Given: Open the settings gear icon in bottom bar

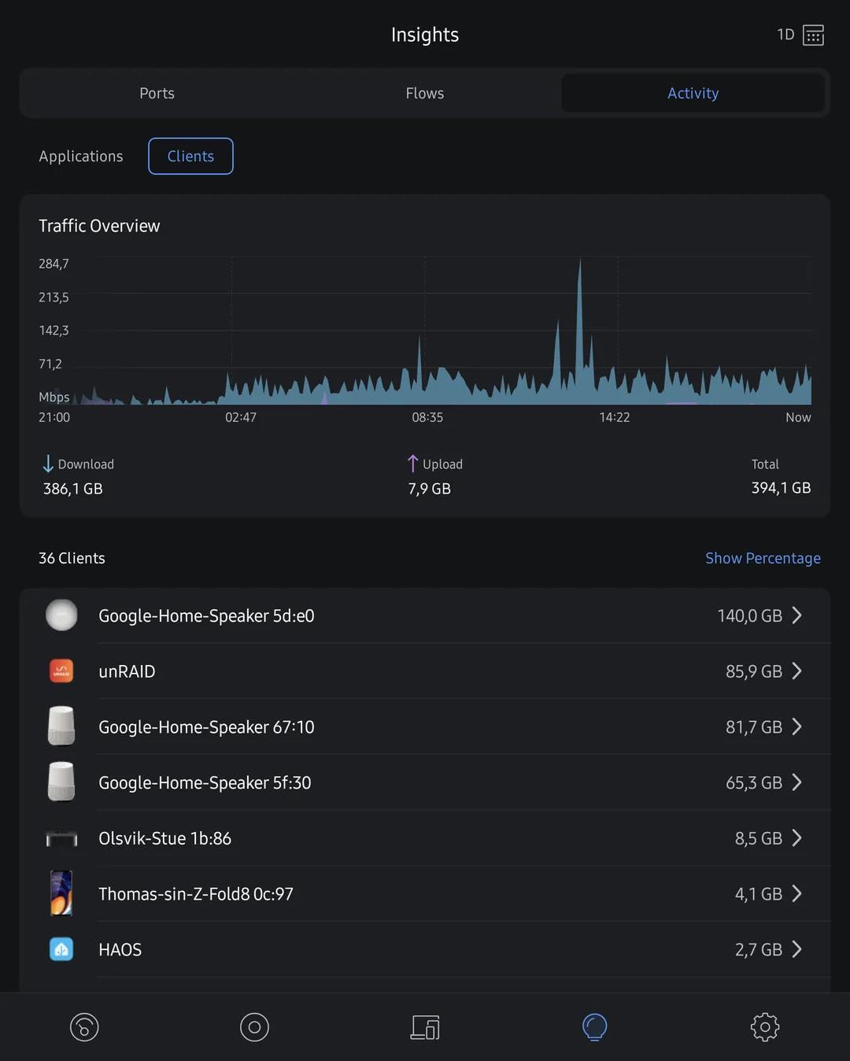Looking at the screenshot, I should pos(765,1027).
